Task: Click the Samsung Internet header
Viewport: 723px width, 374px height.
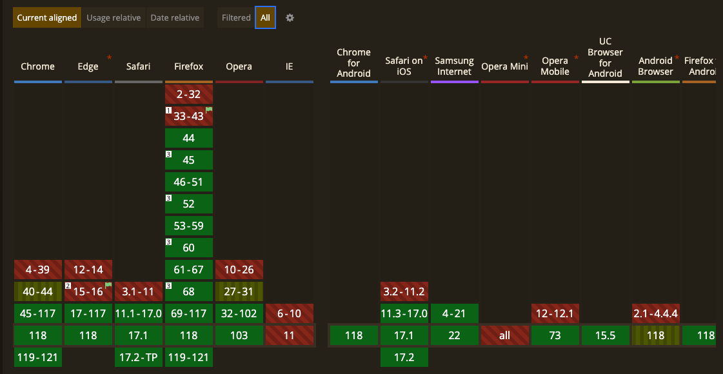Action: [454, 66]
